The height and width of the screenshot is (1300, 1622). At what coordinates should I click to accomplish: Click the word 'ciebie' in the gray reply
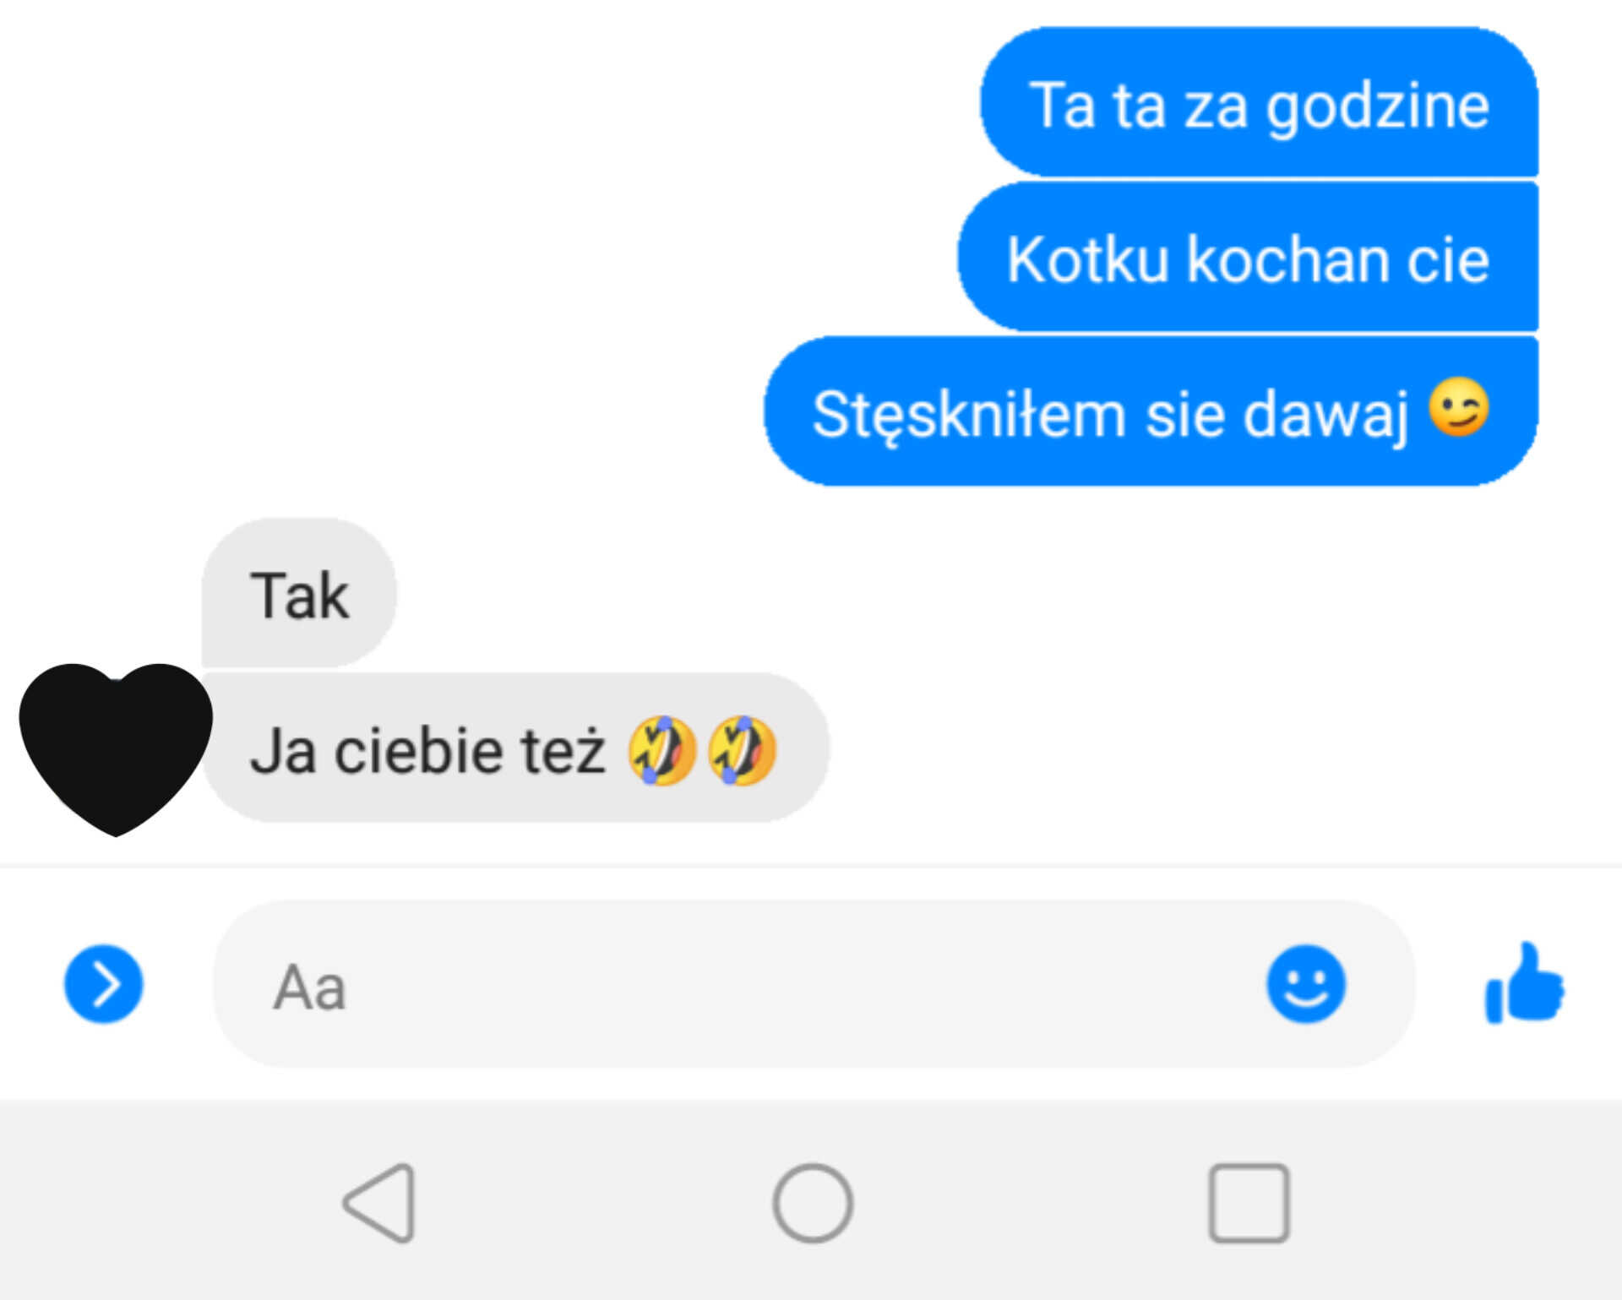tap(419, 750)
